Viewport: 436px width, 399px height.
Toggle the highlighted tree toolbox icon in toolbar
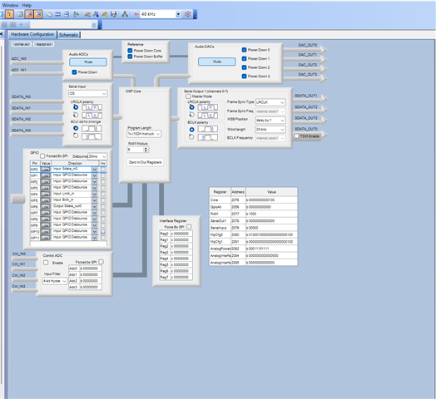tap(9, 14)
